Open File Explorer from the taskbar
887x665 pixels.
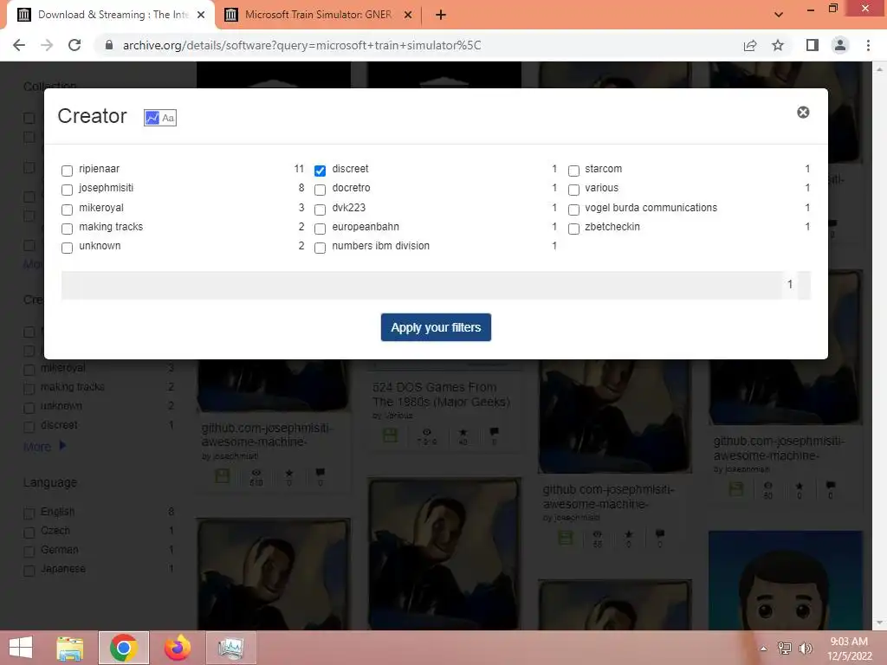[x=70, y=648]
